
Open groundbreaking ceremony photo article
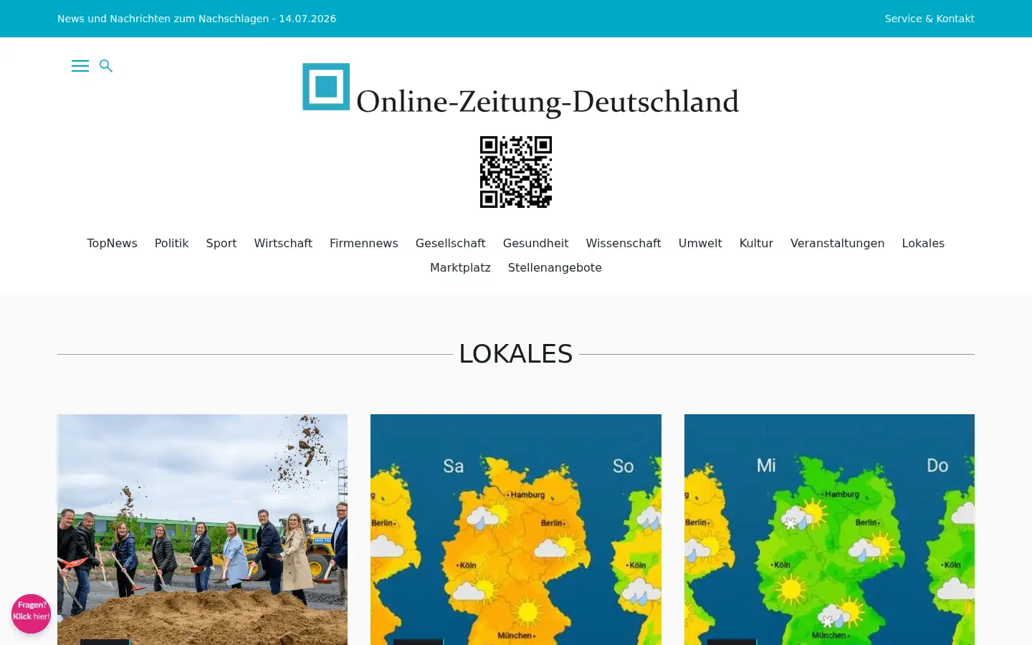click(x=202, y=530)
